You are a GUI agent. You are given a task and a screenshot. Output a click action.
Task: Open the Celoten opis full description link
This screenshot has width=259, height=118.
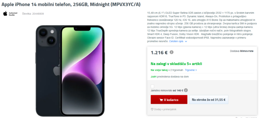(176, 41)
